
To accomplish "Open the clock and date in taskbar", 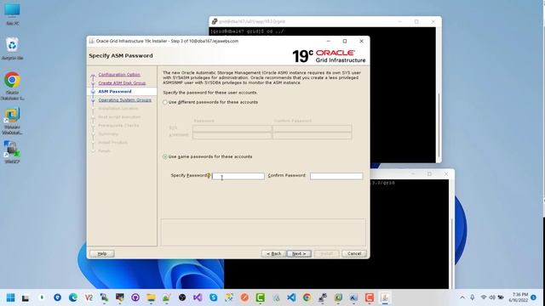I will click(519, 297).
